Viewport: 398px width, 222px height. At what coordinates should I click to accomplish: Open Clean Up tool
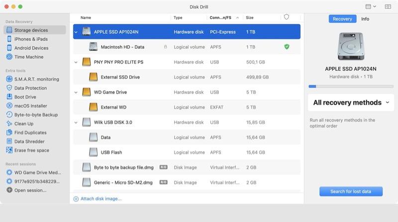click(23, 124)
